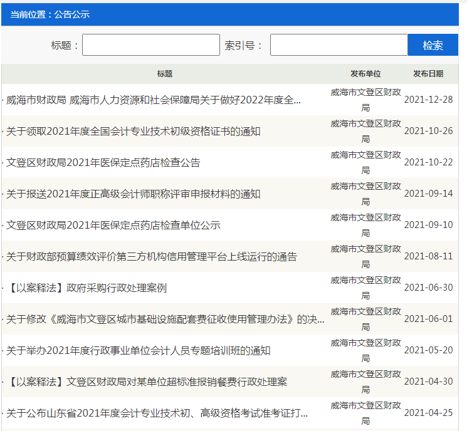This screenshot has height=431, width=467.
Task: Click the 发布日期 column header
Action: [x=428, y=74]
